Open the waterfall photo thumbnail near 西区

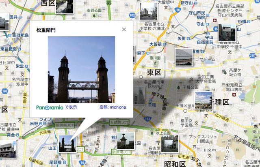pyautogui.click(x=64, y=6)
